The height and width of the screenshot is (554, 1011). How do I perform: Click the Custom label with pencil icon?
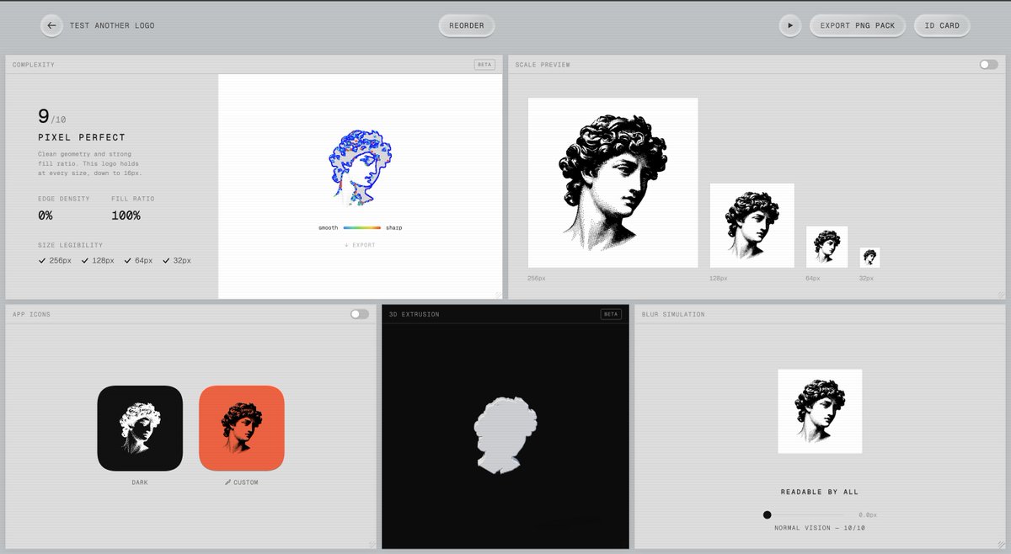pyautogui.click(x=242, y=482)
